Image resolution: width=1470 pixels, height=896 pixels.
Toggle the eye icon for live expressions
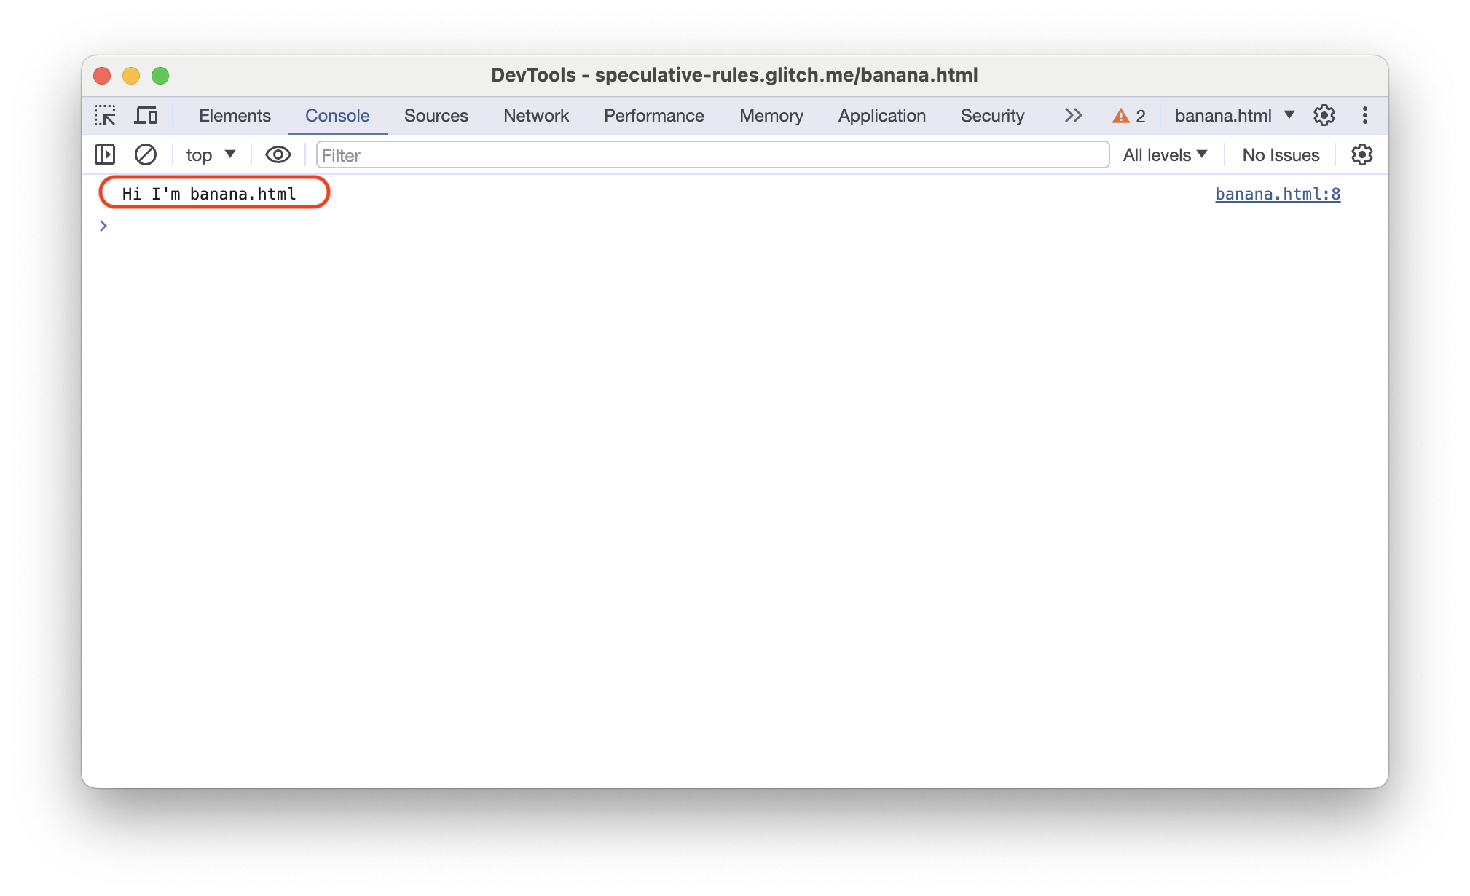[275, 154]
